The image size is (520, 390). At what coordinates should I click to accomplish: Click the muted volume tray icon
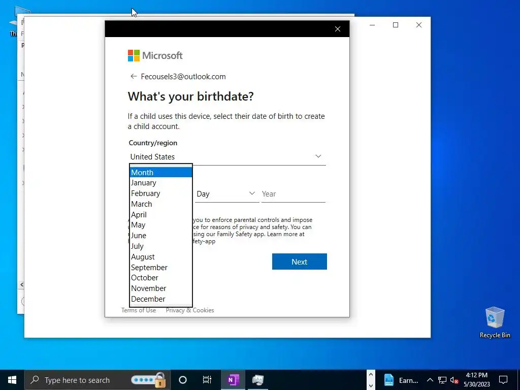pos(454,380)
